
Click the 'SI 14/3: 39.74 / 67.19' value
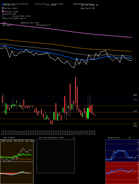click(22, 16)
